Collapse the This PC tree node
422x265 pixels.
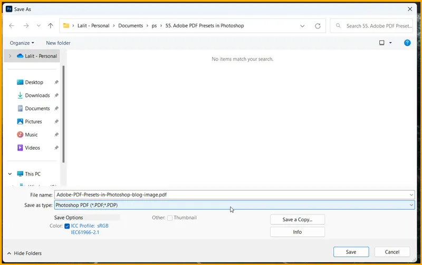pos(10,174)
